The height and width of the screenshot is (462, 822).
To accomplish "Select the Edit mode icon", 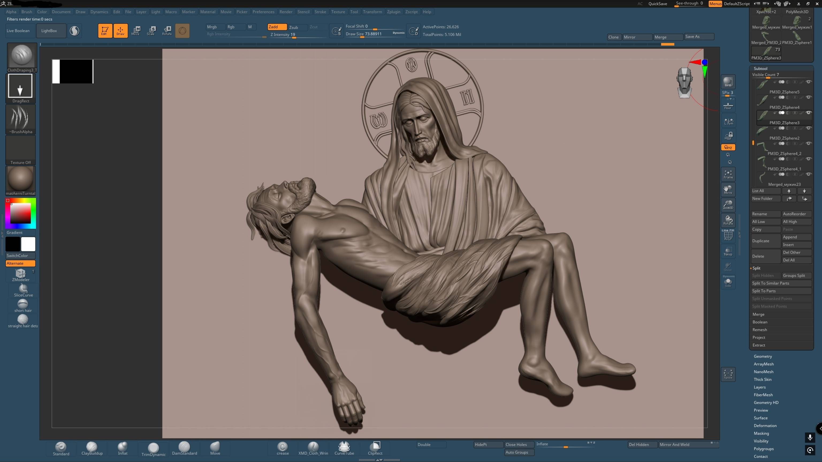I will tap(105, 30).
